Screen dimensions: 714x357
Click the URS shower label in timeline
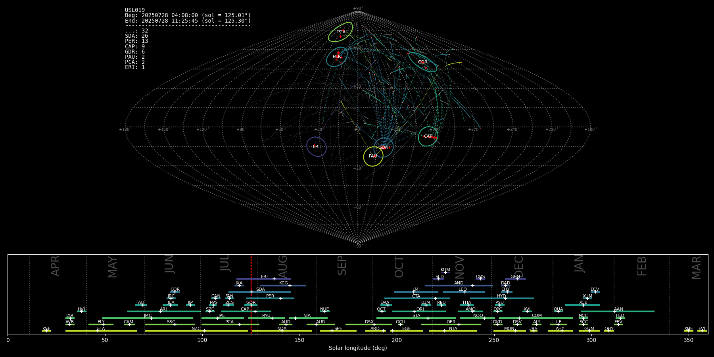[533, 329]
